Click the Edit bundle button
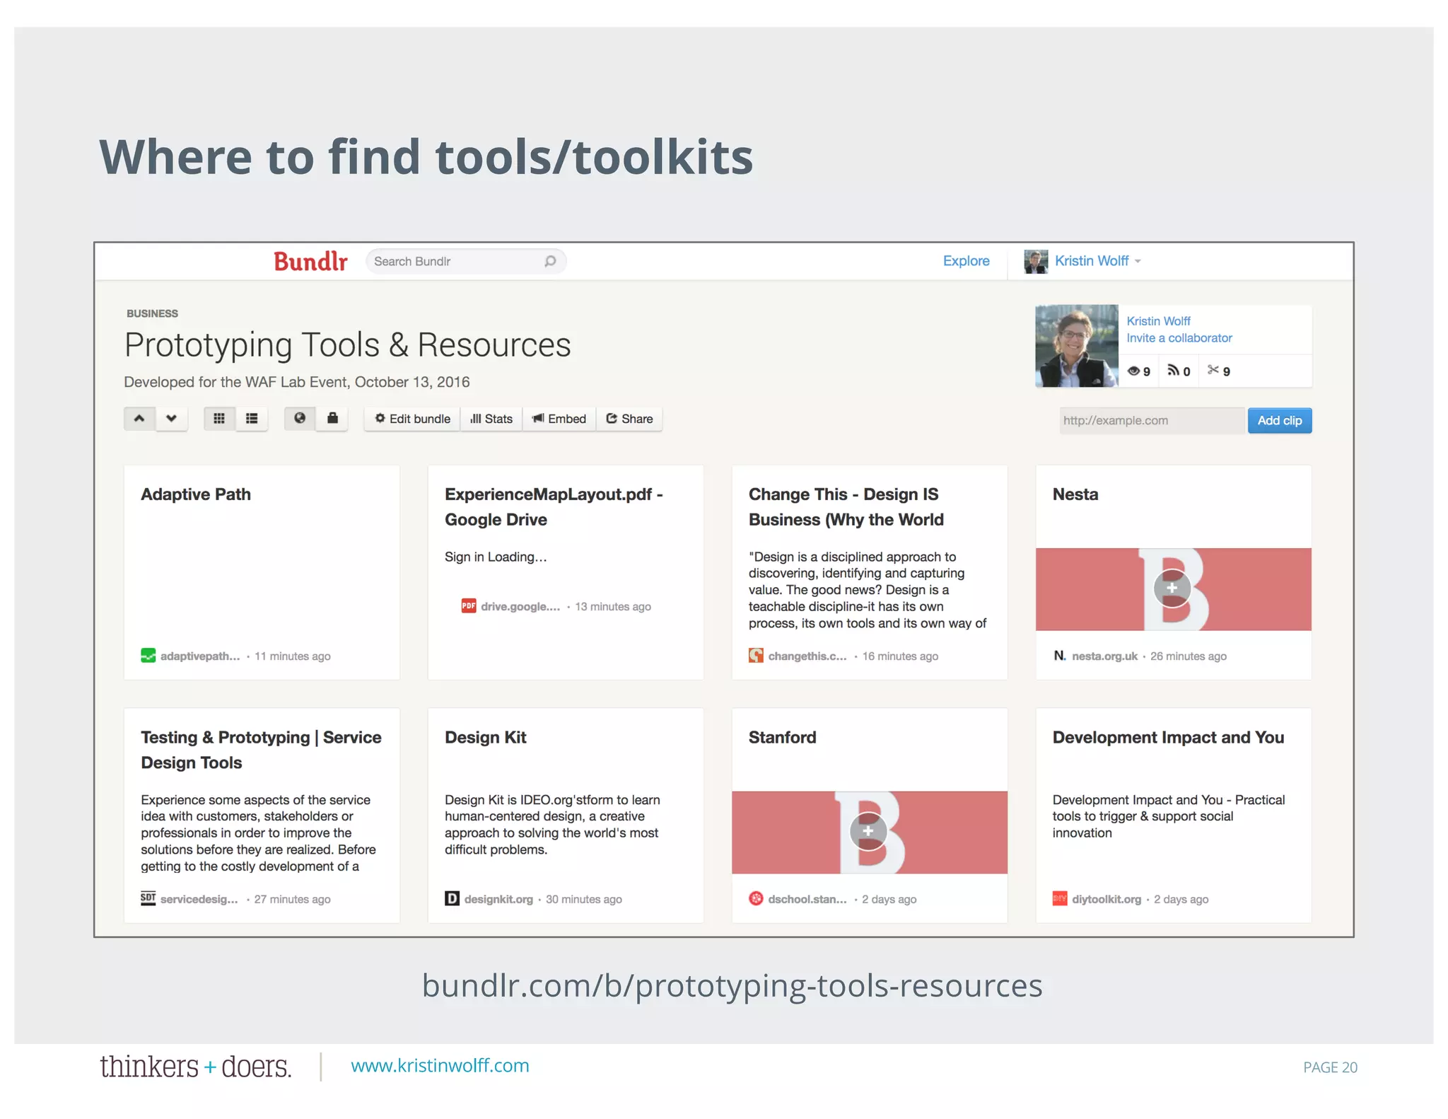Image resolution: width=1448 pixels, height=1119 pixels. coord(412,419)
